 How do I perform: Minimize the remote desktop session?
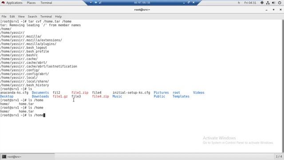(184, 3)
